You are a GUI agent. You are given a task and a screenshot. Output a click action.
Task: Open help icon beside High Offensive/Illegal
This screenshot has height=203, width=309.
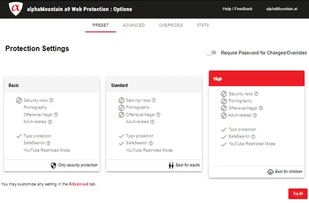coord(261,108)
